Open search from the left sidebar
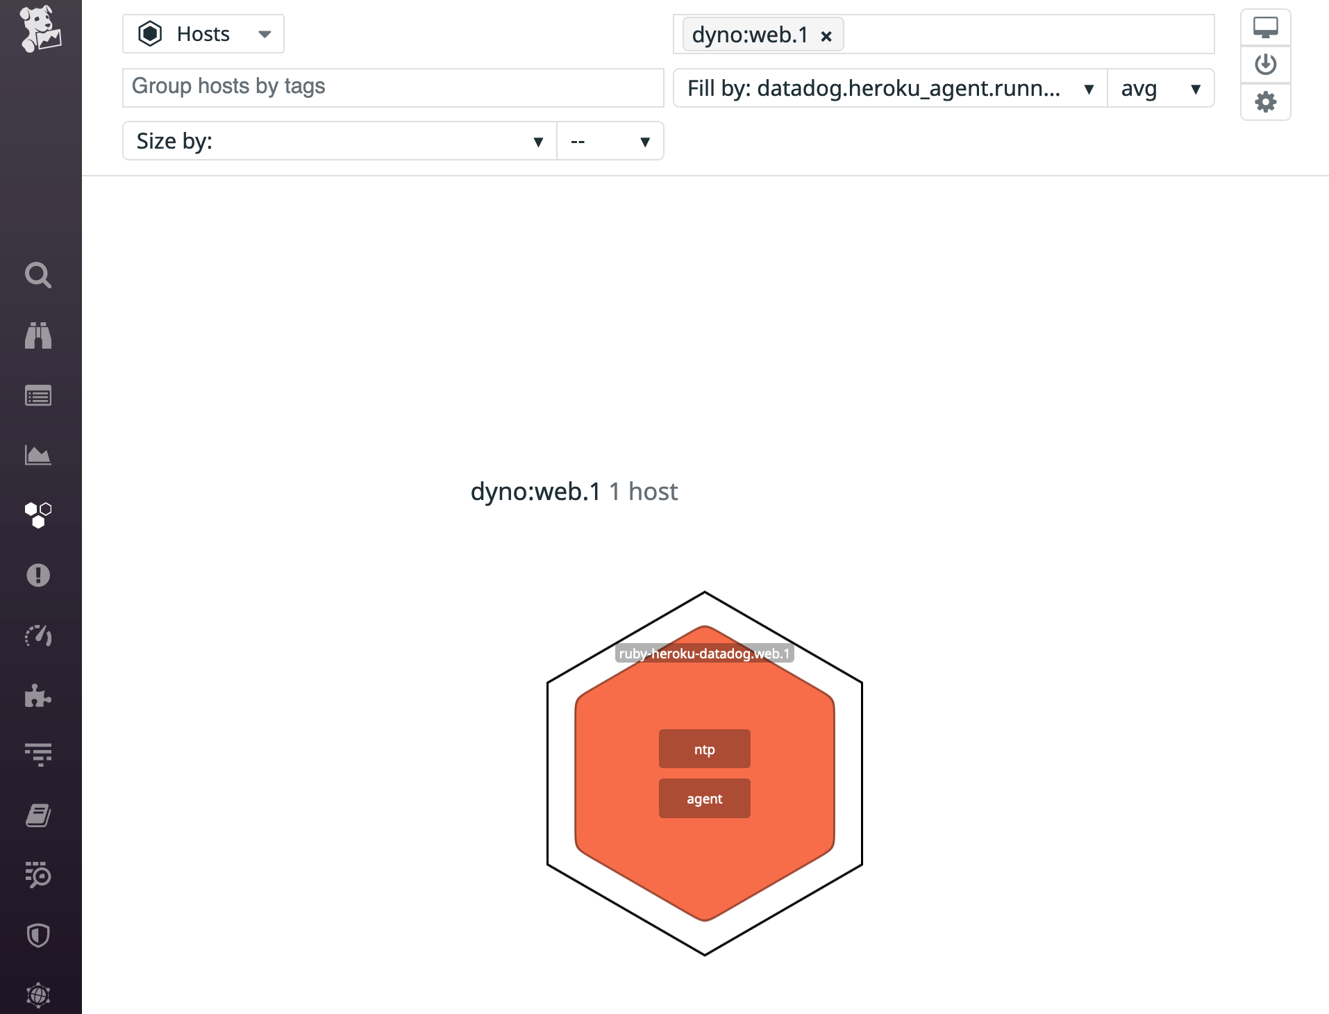Screen dimensions: 1329x1014 [39, 276]
